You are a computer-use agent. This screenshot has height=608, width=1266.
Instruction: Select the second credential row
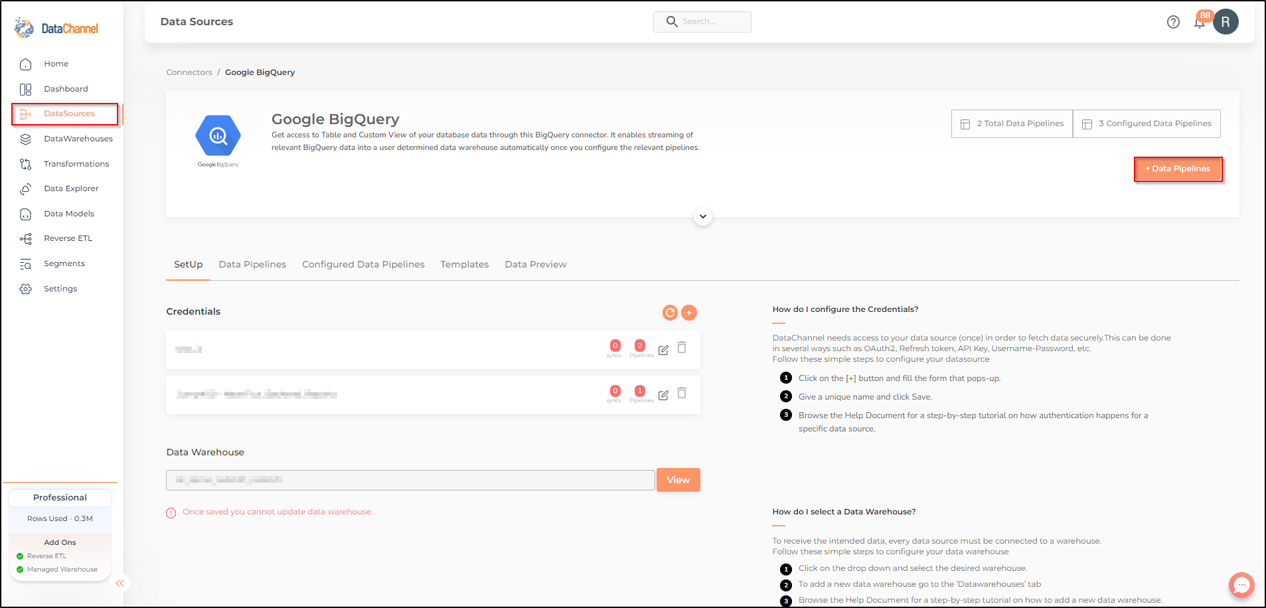[x=433, y=395]
